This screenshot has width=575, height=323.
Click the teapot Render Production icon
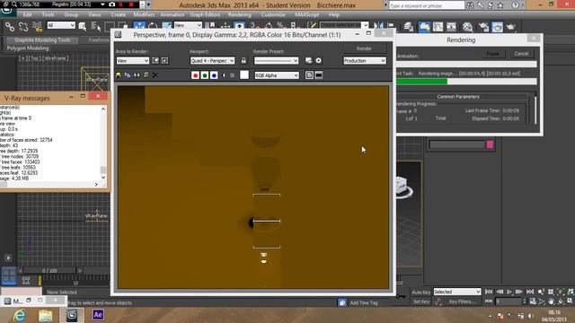pyautogui.click(x=511, y=26)
